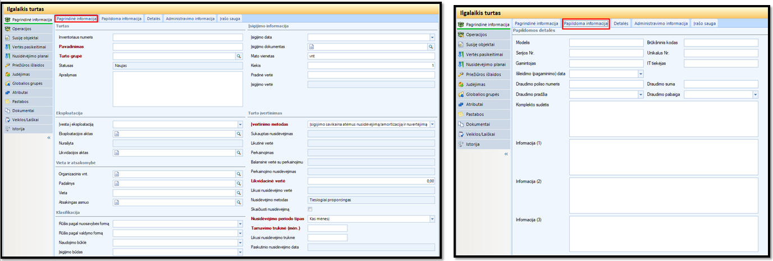Switch to Detalės tab in left window
Image resolution: width=773 pixels, height=261 pixels.
pos(153,19)
